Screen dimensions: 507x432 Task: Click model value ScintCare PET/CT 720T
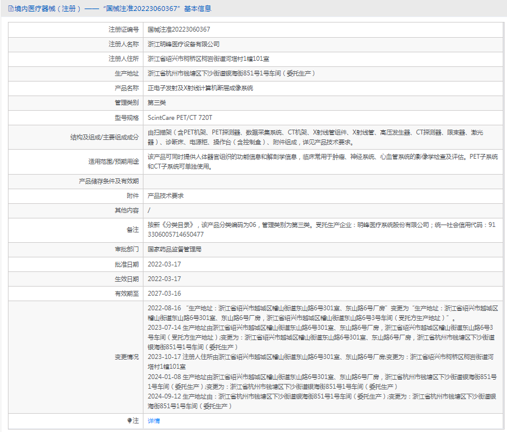click(x=180, y=117)
